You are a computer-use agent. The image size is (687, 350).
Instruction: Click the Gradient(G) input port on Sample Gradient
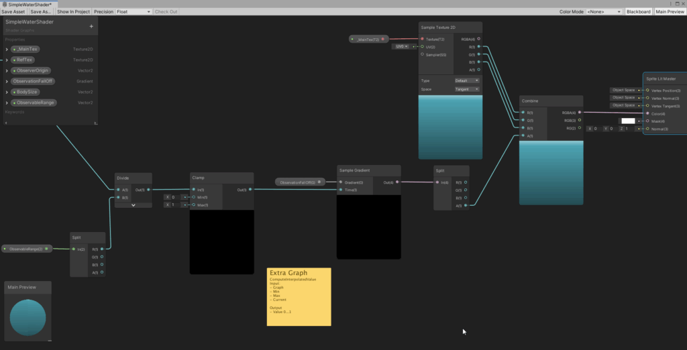(x=341, y=182)
